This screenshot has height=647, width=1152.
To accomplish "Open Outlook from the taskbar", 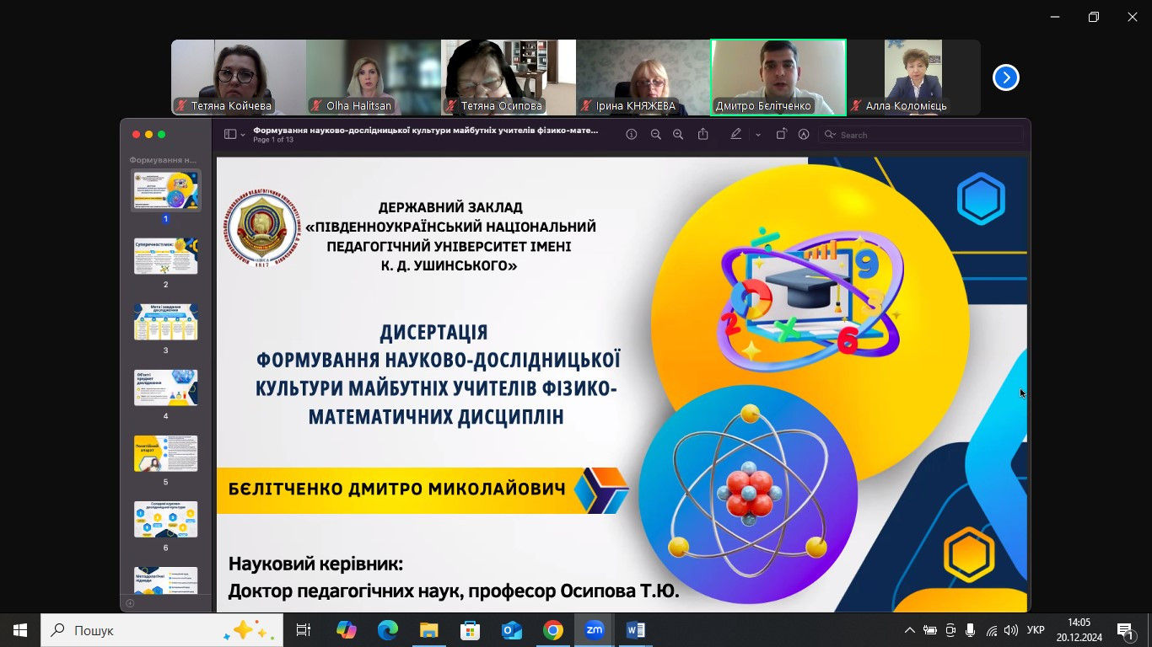I will point(511,630).
